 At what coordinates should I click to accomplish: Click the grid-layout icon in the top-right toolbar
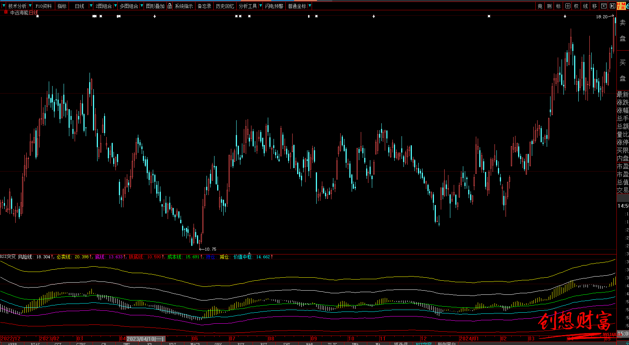[x=568, y=6]
